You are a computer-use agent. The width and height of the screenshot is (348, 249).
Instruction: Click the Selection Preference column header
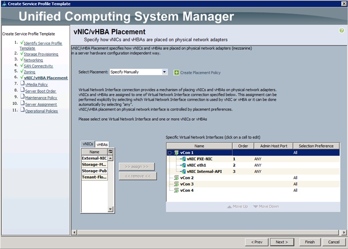click(316, 146)
